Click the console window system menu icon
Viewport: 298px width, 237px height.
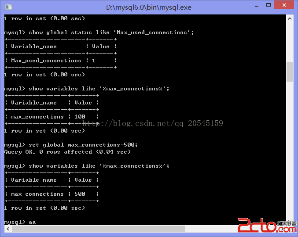click(x=8, y=7)
